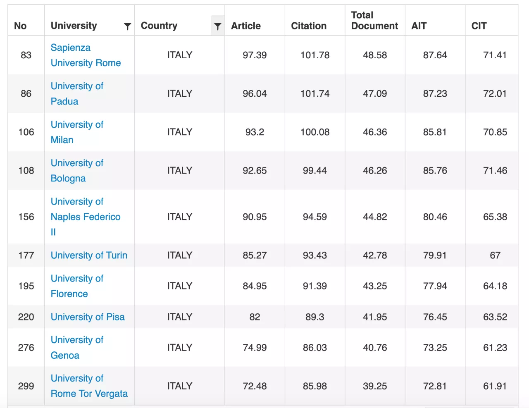Screen dimensions: 529x408
Task: Click Article value 85.27
Action: (255, 255)
